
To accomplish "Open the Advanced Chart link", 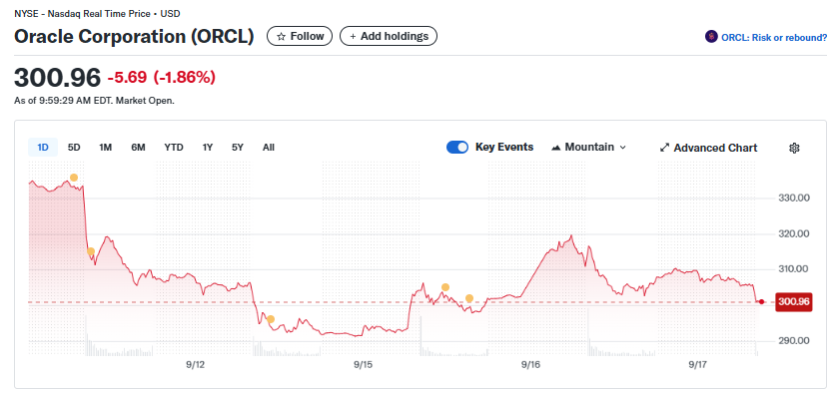I will 708,148.
